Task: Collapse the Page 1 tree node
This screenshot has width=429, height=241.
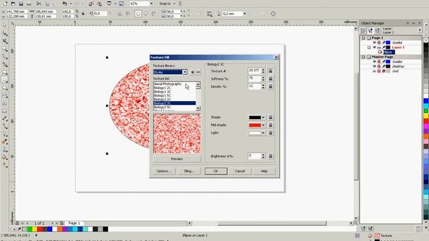Action: (363, 37)
